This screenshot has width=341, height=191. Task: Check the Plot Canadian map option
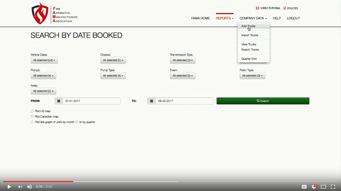pos(32,117)
